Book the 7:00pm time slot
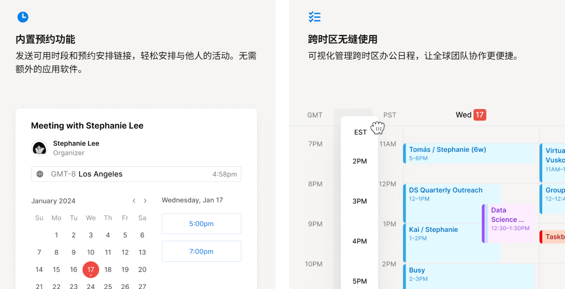Viewport: 565px width, 289px height. [201, 251]
